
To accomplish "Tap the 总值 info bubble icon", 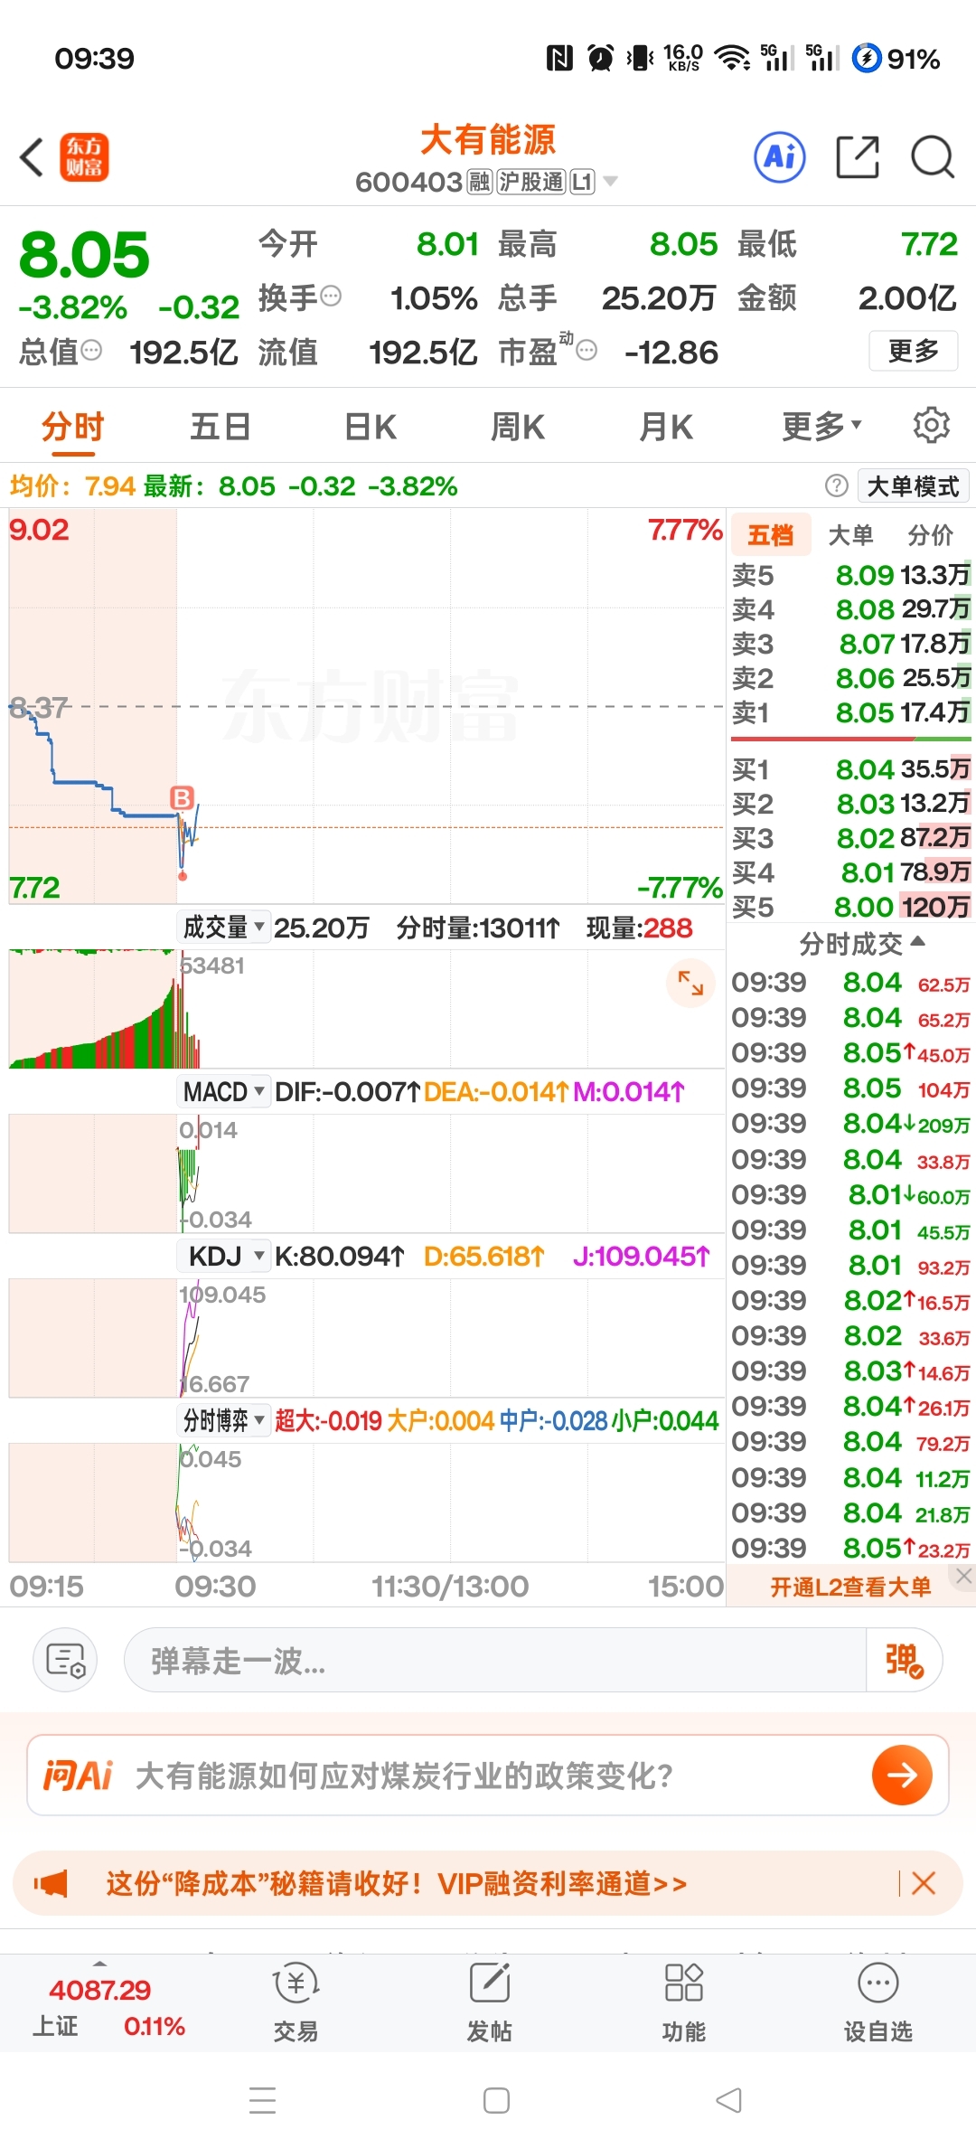I will pos(91,349).
